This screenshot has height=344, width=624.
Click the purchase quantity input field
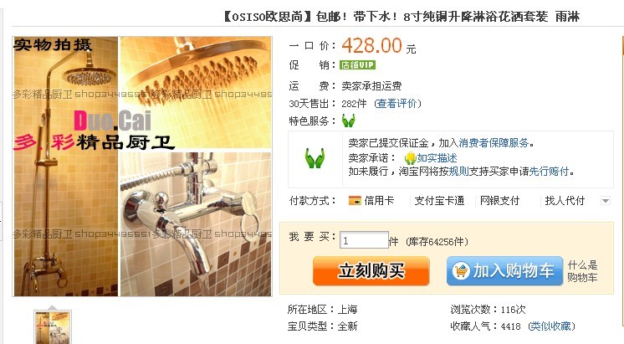(364, 240)
